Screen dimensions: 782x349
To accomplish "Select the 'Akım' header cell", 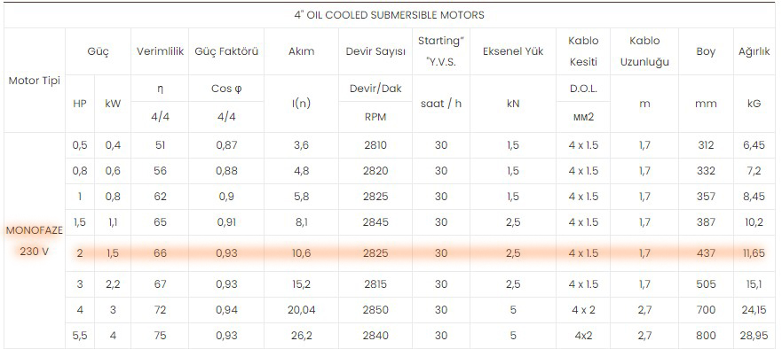I will (301, 51).
